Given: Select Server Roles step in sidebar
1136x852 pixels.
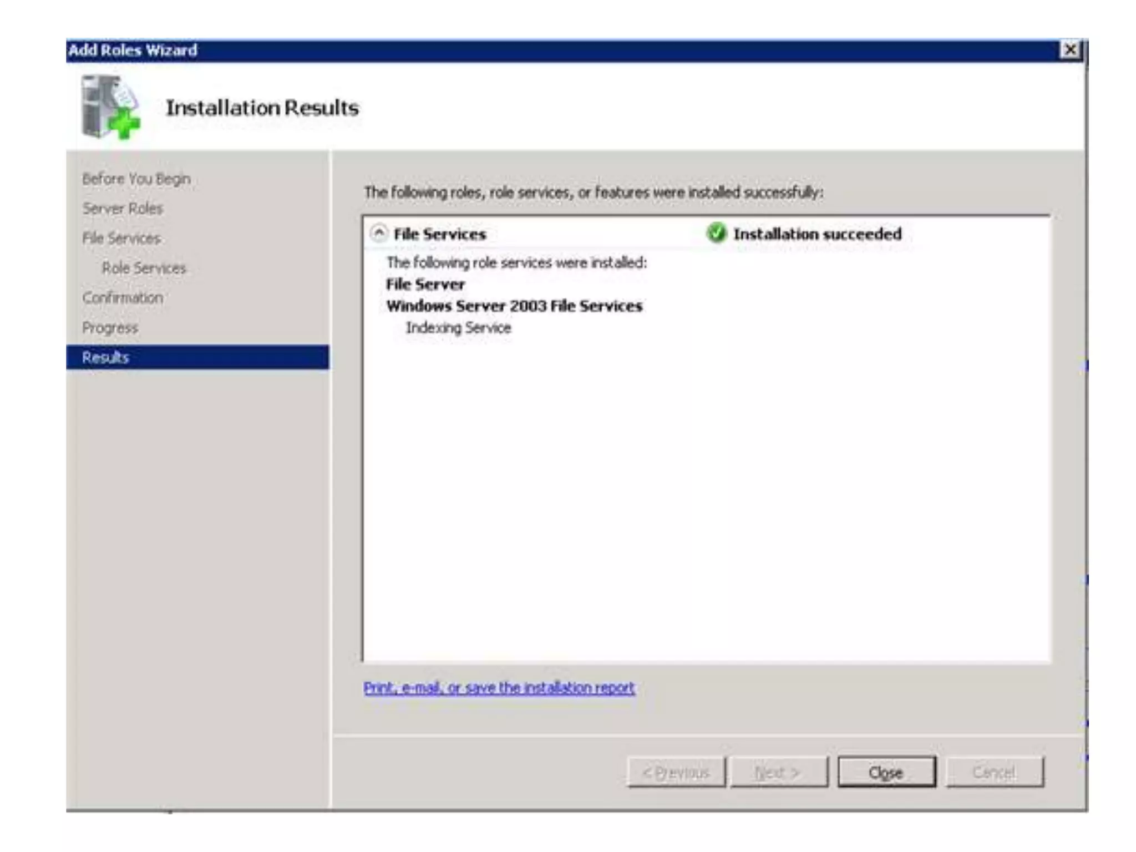Looking at the screenshot, I should click(123, 209).
